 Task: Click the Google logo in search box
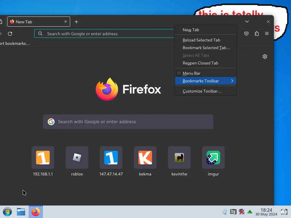(x=51, y=122)
